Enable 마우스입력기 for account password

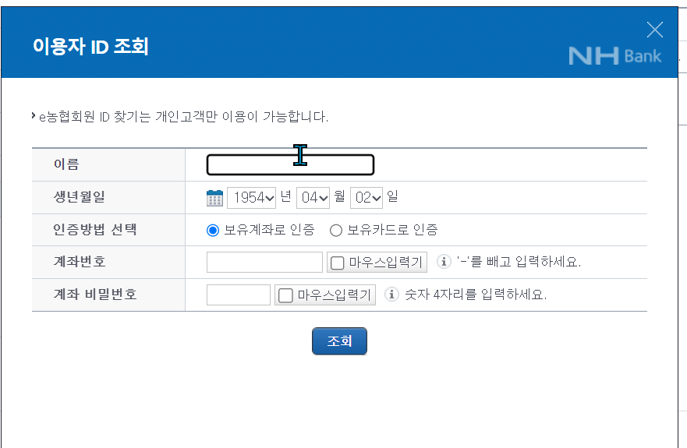point(285,295)
